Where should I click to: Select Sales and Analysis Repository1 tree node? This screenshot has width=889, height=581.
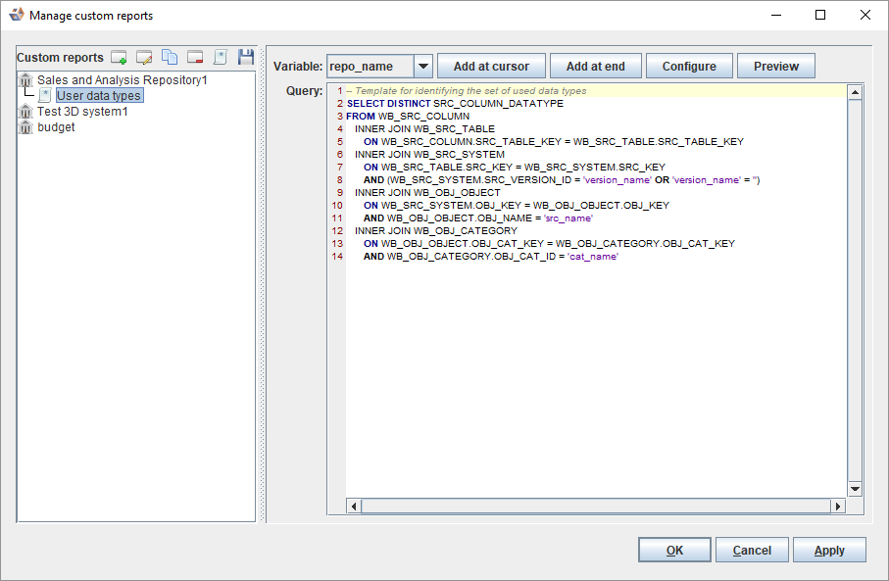122,80
